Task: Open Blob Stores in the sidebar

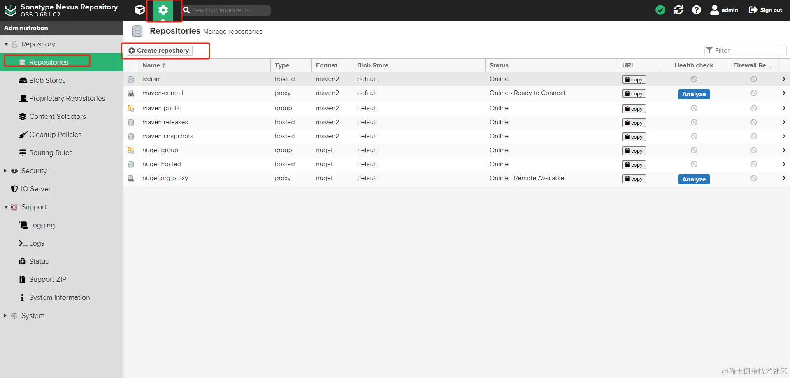Action: (62, 80)
